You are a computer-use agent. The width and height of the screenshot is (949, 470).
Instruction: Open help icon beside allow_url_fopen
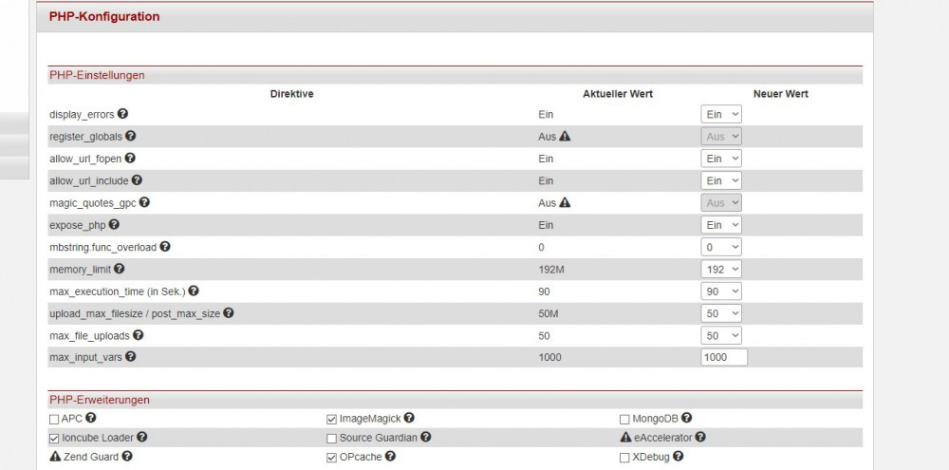pos(130,159)
